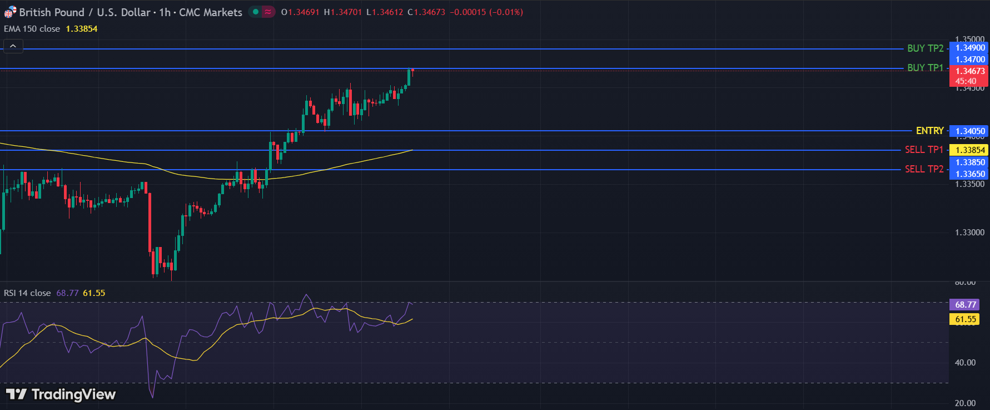
Task: Click the yellow 1.33854 EMA price tag
Action: pyautogui.click(x=969, y=150)
